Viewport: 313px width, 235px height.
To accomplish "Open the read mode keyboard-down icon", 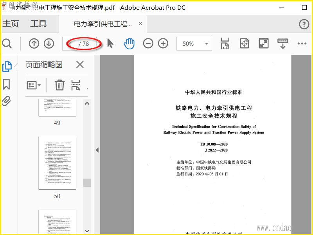I will coord(282,43).
